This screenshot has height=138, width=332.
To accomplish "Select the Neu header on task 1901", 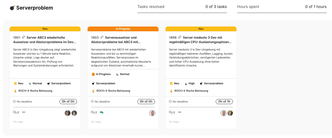I will [x=45, y=29].
